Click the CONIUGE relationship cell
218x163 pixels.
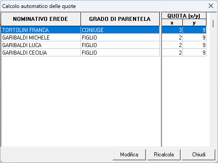tap(120, 30)
